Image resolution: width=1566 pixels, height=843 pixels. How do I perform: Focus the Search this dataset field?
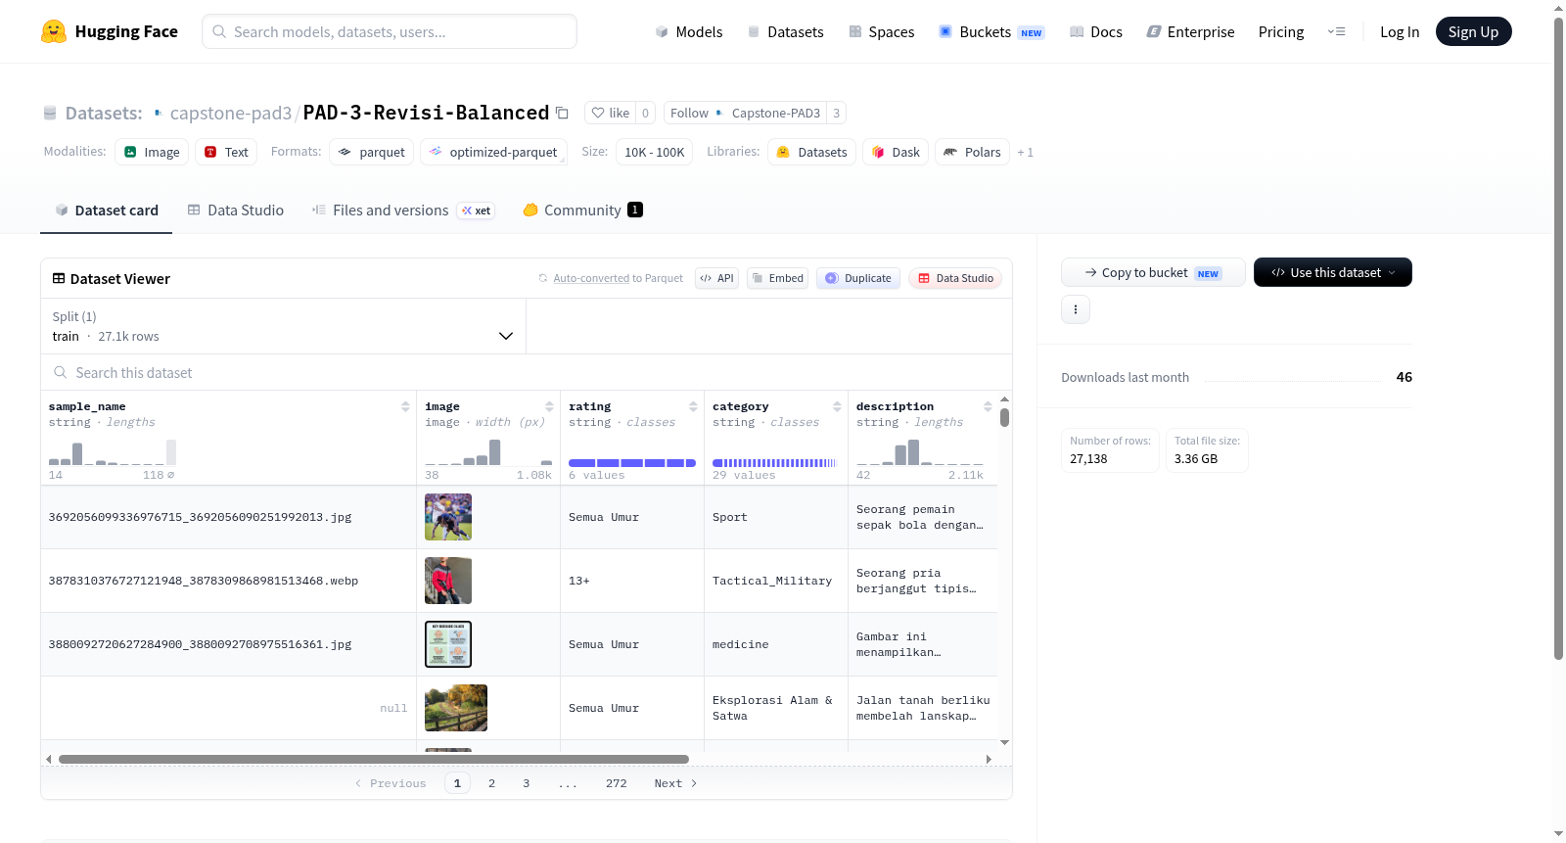(x=527, y=373)
